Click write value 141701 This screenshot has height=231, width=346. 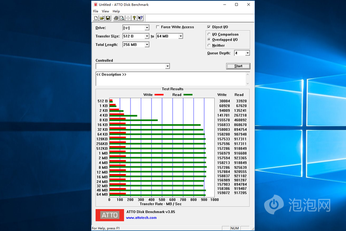(224, 115)
